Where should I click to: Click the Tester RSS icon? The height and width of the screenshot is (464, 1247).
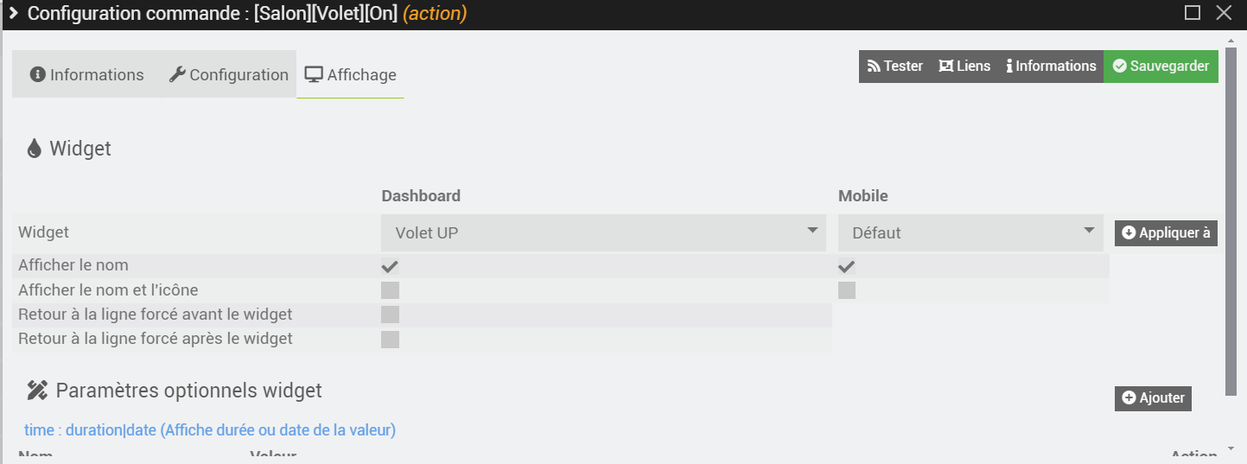(x=874, y=67)
